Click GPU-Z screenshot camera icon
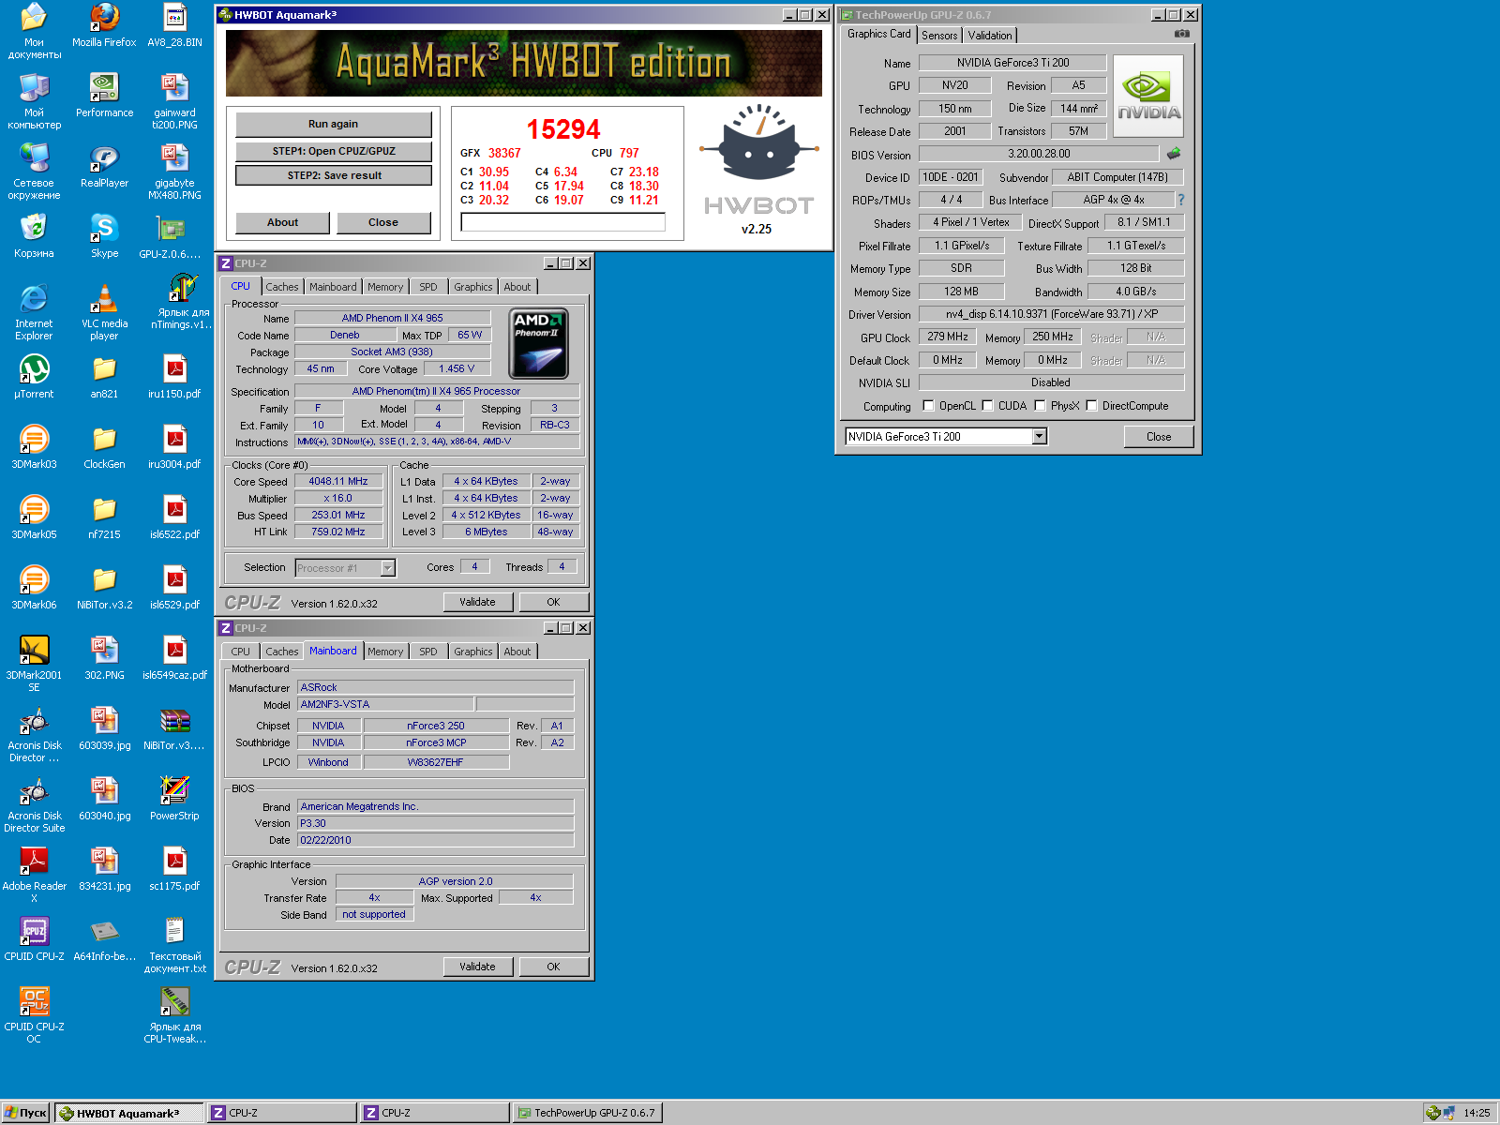The height and width of the screenshot is (1125, 1500). coord(1182,34)
